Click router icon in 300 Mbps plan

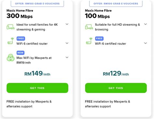click(11, 41)
